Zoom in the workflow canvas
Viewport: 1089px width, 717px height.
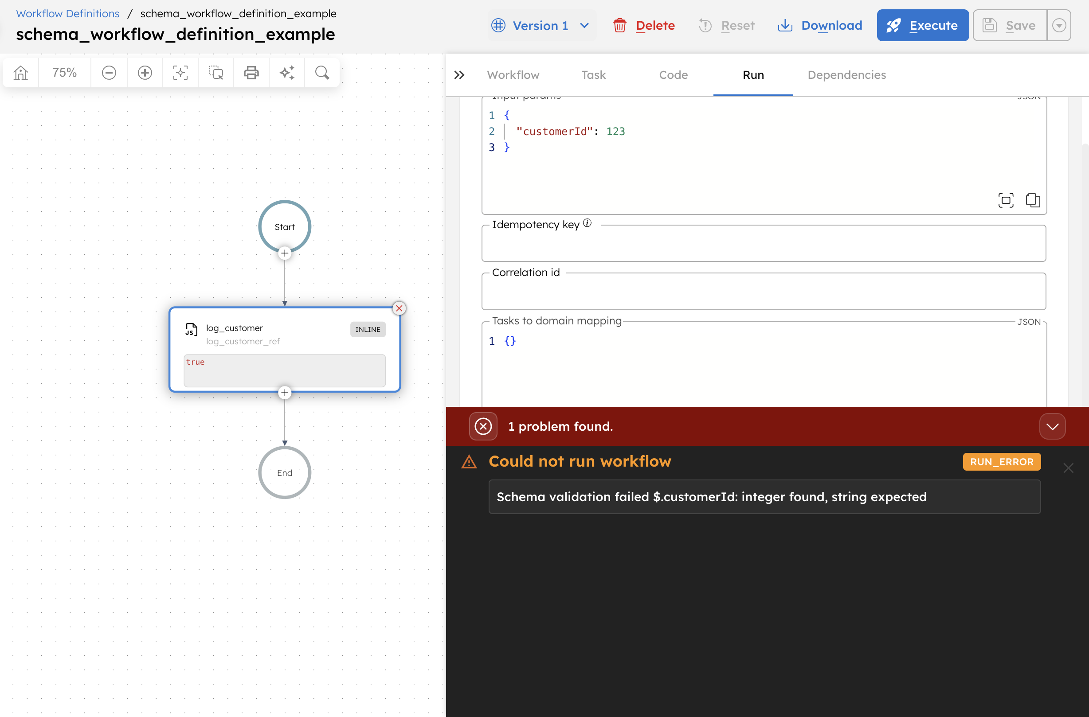pos(145,72)
